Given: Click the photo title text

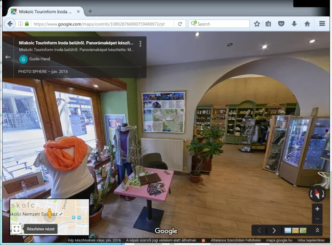Looking at the screenshot, I should pos(76,43).
